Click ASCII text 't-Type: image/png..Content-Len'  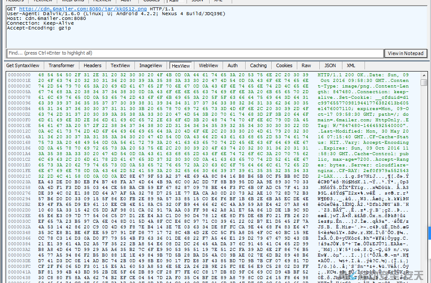[363, 86]
